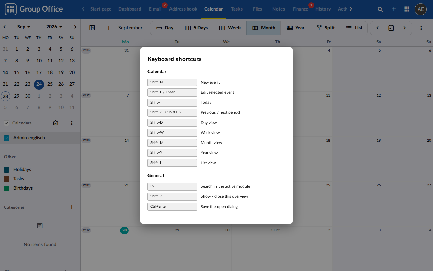Open the search magnifier icon
433x271 pixels.
(x=380, y=9)
